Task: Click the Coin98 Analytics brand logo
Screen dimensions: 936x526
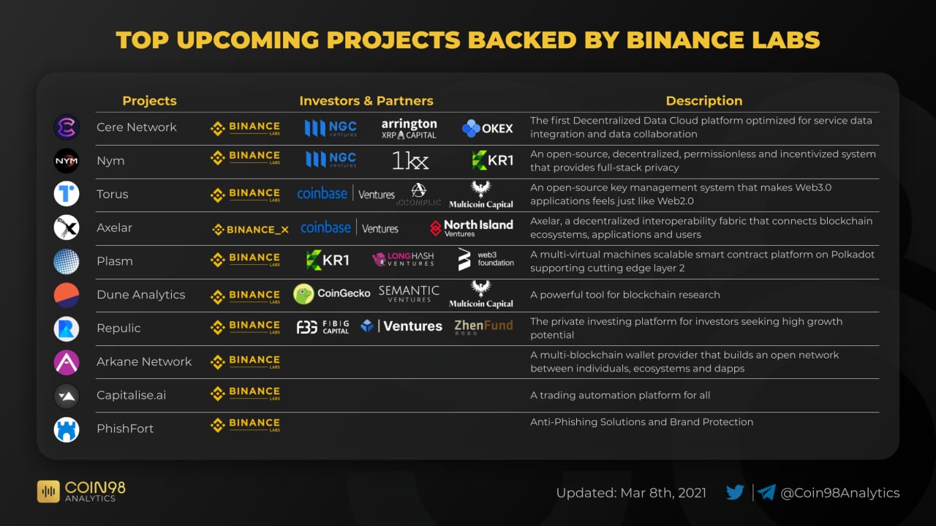Action: tap(81, 491)
